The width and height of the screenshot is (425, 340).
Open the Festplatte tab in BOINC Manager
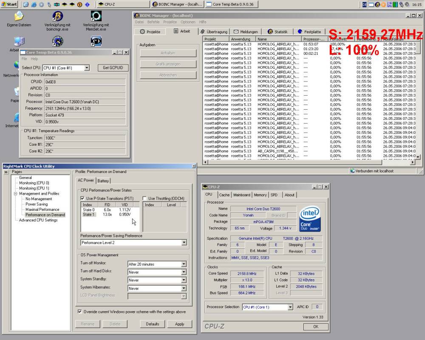(x=309, y=32)
